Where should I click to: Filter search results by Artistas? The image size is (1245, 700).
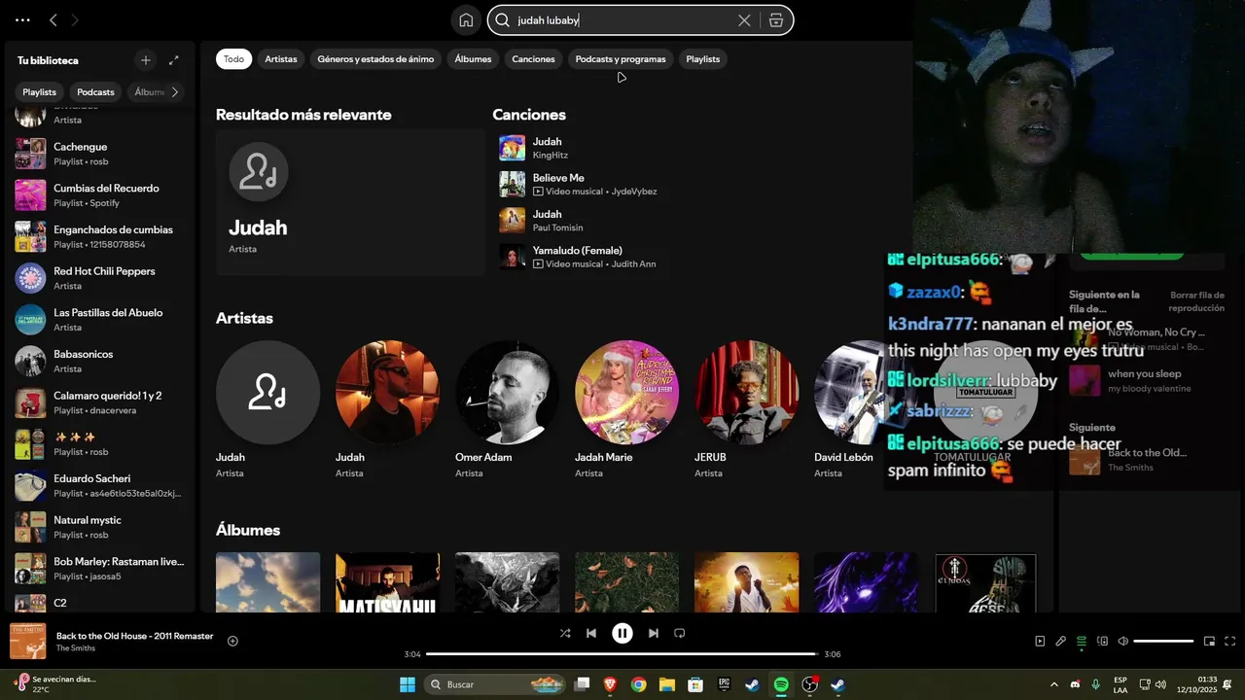coord(281,59)
